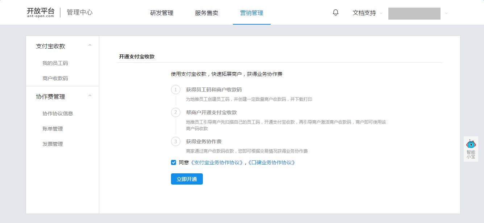Open 协作协议信息 in sidebar
Screen dimensions: 484x223
tap(58, 113)
